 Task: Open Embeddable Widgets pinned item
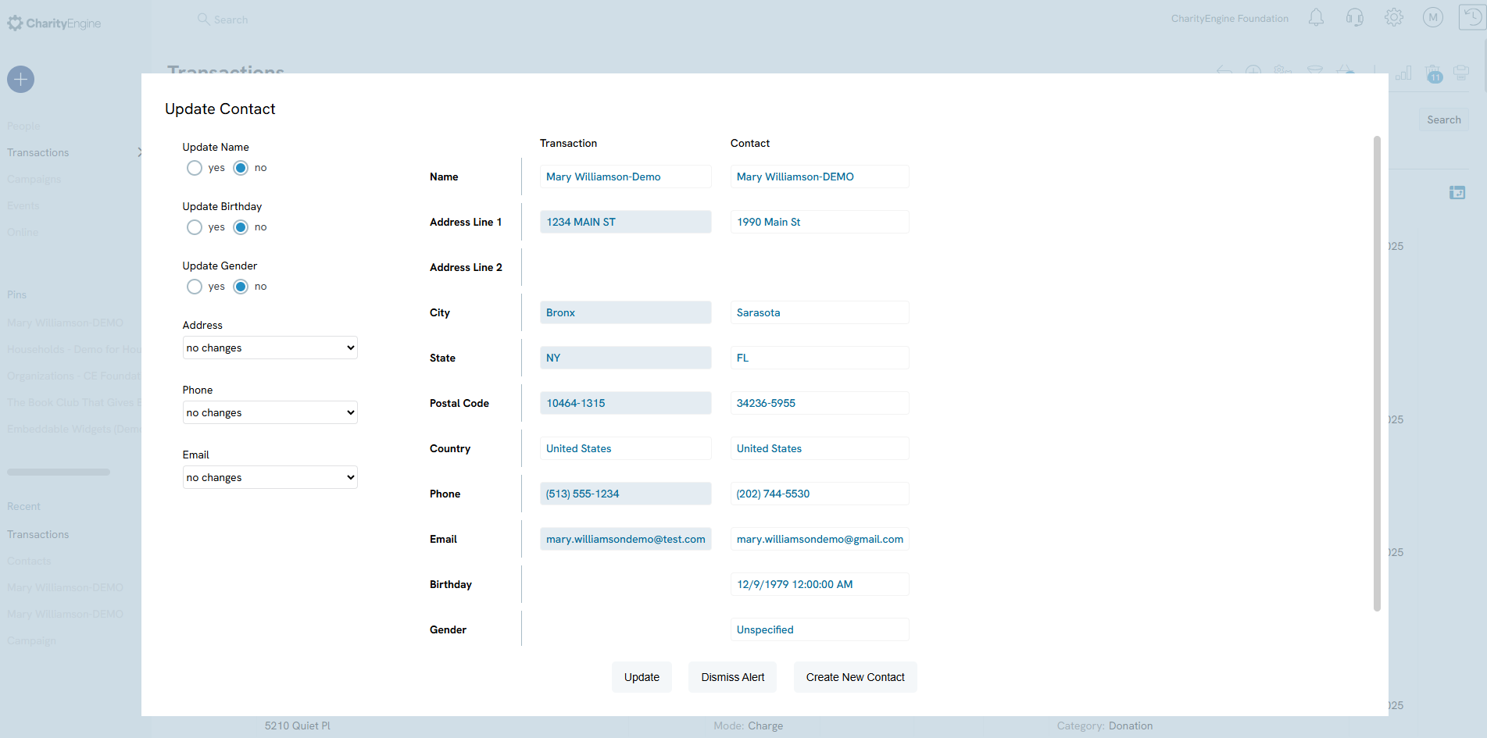[74, 429]
